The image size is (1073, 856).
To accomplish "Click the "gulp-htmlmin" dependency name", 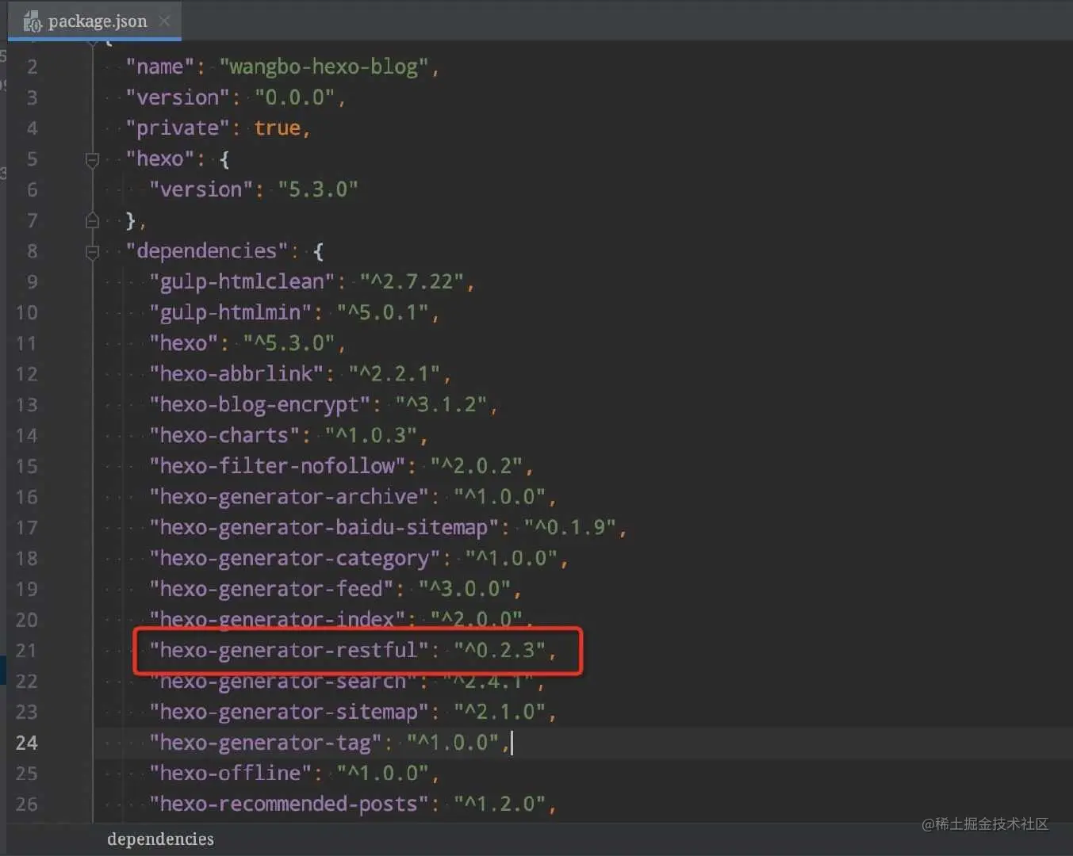I will pyautogui.click(x=230, y=312).
